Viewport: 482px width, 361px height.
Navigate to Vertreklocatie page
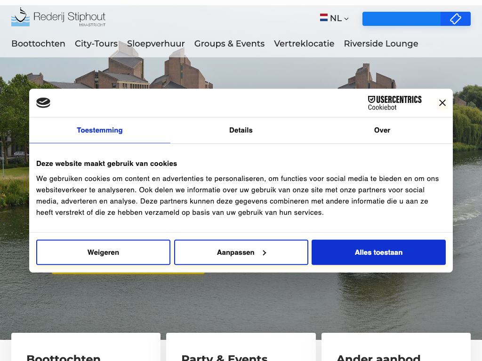[304, 44]
